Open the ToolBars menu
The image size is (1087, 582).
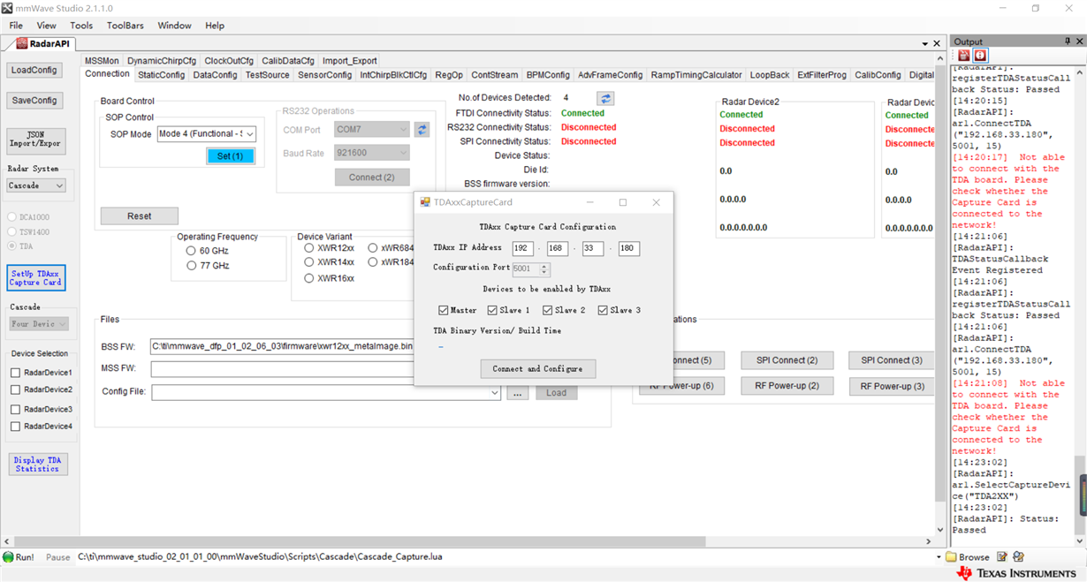coord(125,26)
